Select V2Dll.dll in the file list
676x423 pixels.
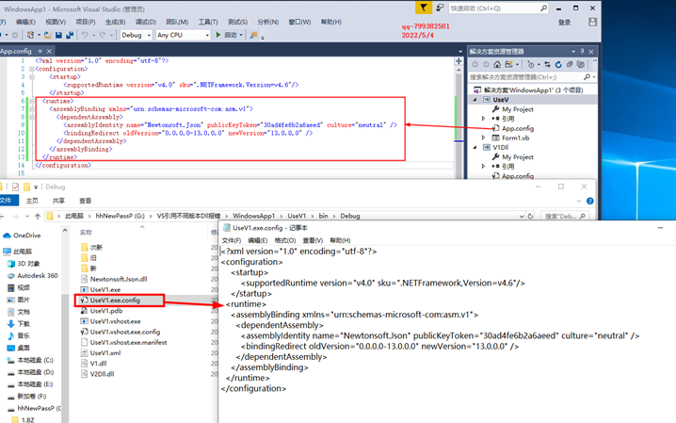click(102, 374)
